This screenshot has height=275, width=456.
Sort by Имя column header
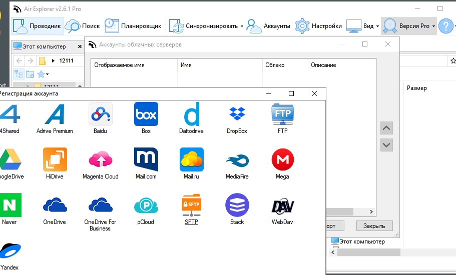click(220, 65)
